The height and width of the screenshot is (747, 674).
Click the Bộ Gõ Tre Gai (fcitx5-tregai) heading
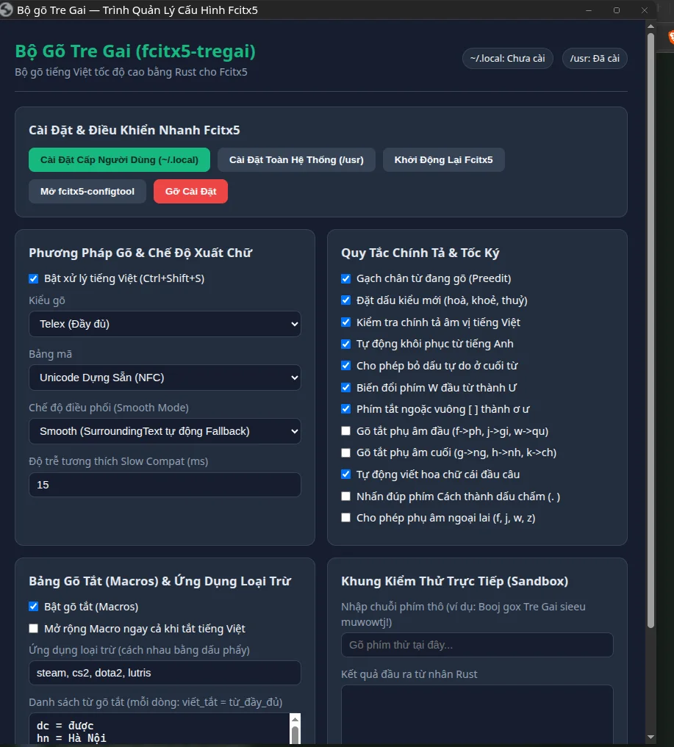point(135,51)
